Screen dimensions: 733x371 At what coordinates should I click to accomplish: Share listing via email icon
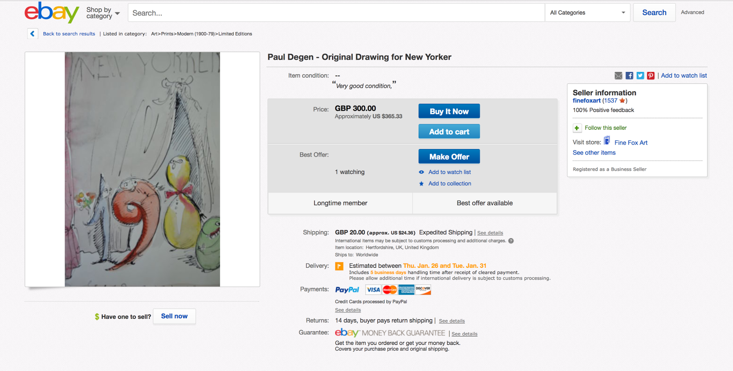618,76
